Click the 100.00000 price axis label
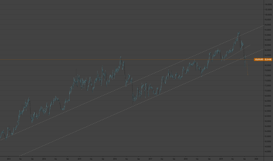273x161 pixels. 268,15
